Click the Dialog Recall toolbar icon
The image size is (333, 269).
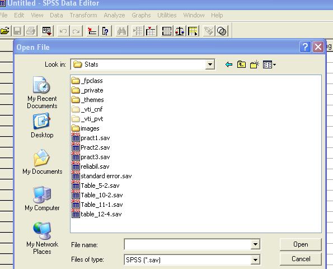[47, 31]
